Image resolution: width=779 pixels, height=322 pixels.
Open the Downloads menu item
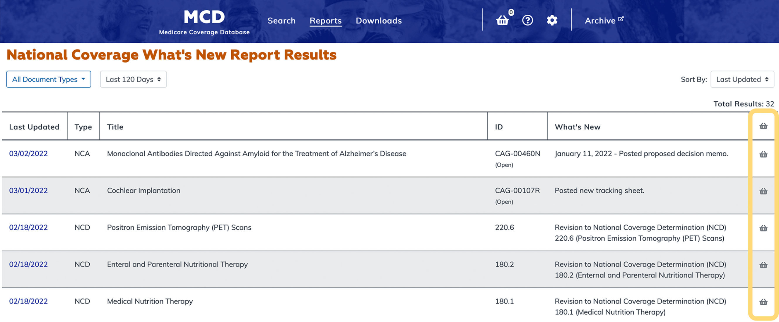[x=379, y=20]
